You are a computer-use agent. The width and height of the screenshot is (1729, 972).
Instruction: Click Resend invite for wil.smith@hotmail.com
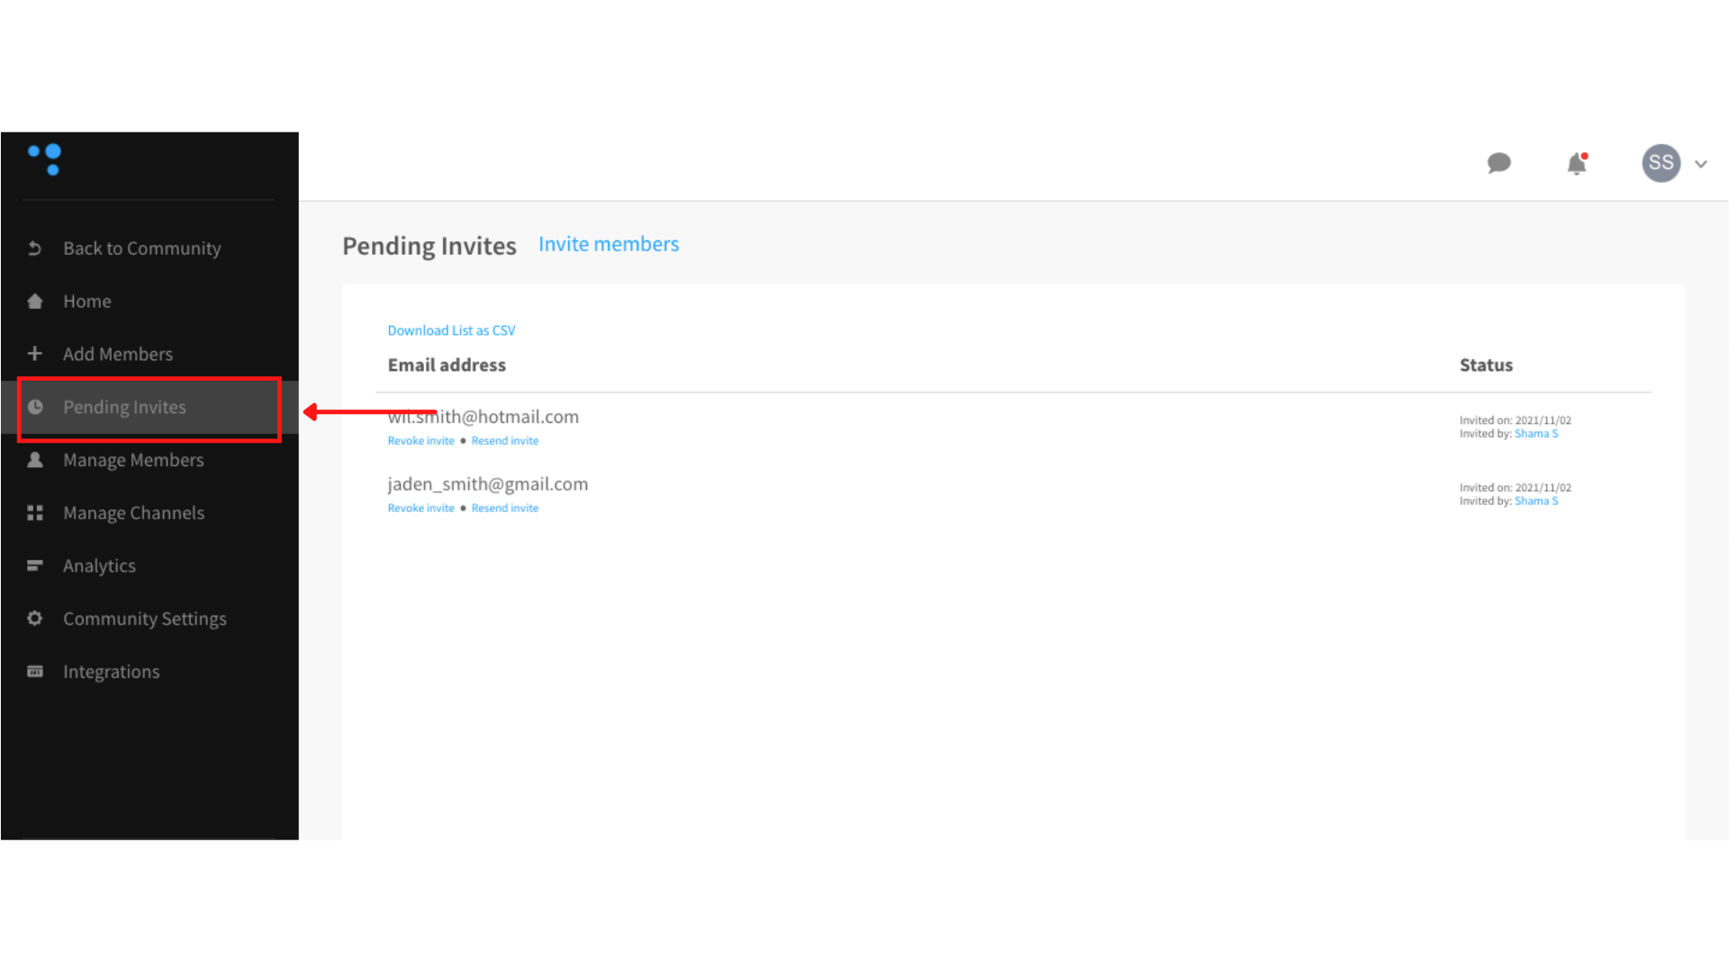point(503,440)
